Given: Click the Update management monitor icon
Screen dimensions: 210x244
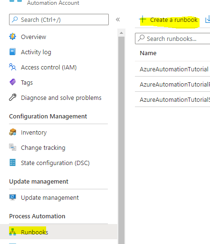Looking at the screenshot, I should pyautogui.click(x=12, y=197).
